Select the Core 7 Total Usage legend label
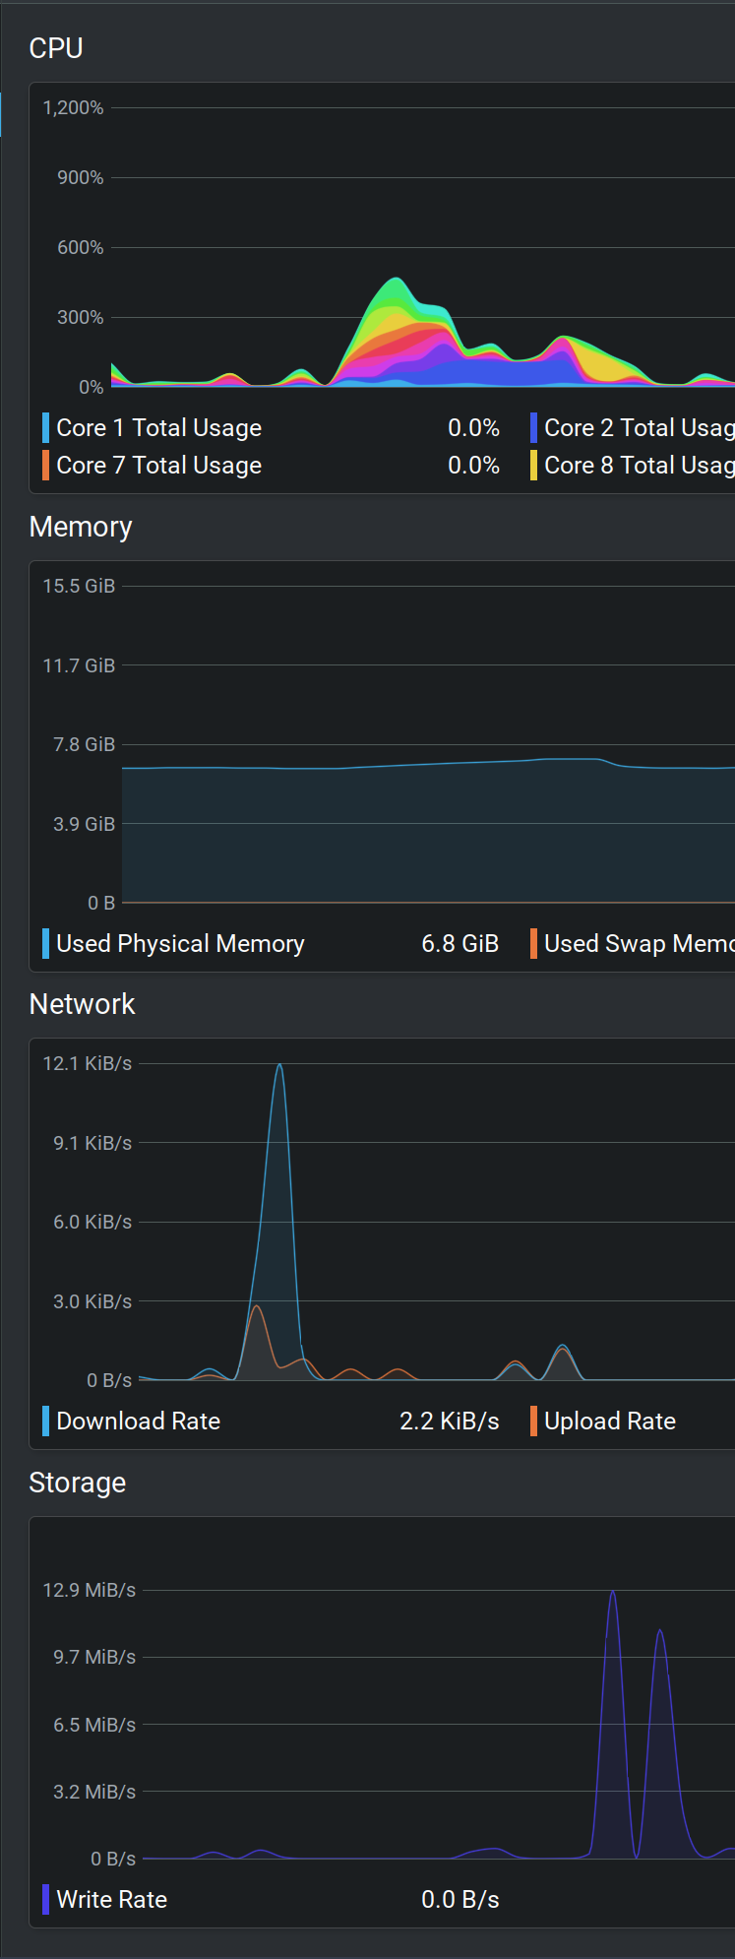Viewport: 735px width, 1959px height. (159, 466)
